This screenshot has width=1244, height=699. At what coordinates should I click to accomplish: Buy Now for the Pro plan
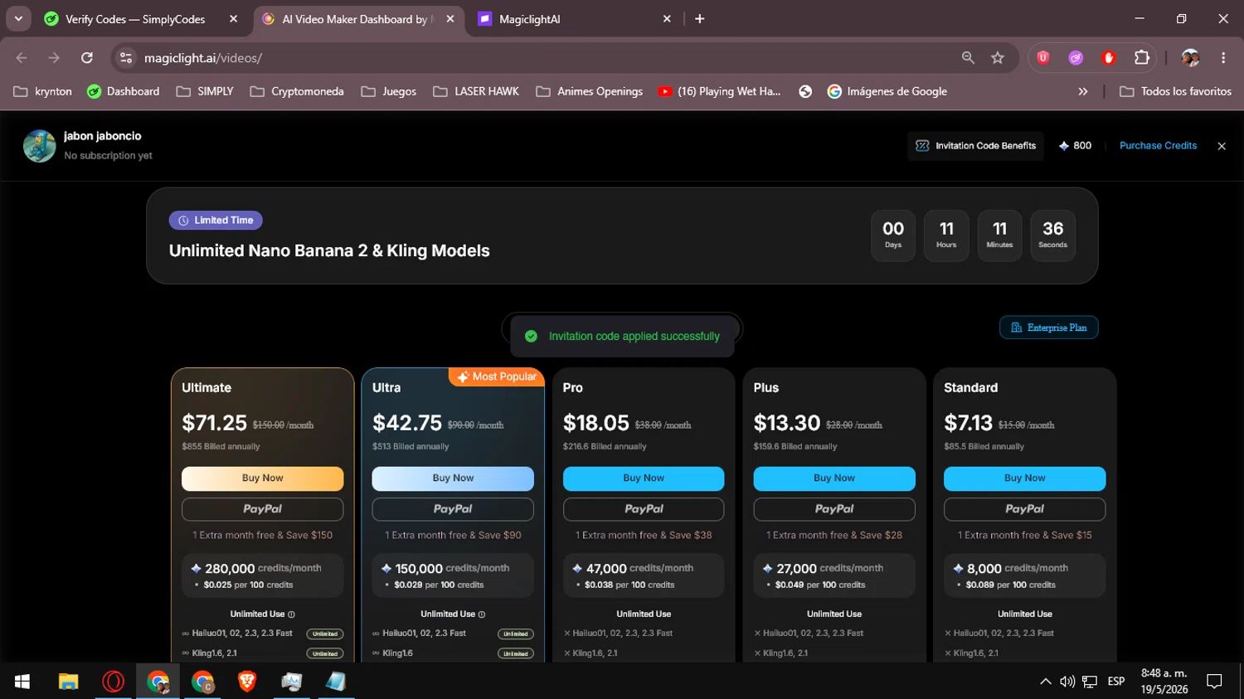coord(644,478)
